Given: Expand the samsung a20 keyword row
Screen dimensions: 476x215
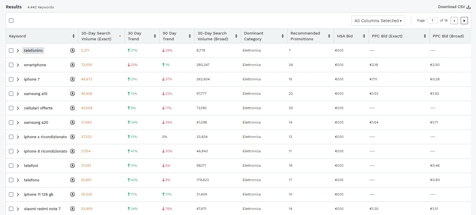Looking at the screenshot, I should (x=18, y=123).
